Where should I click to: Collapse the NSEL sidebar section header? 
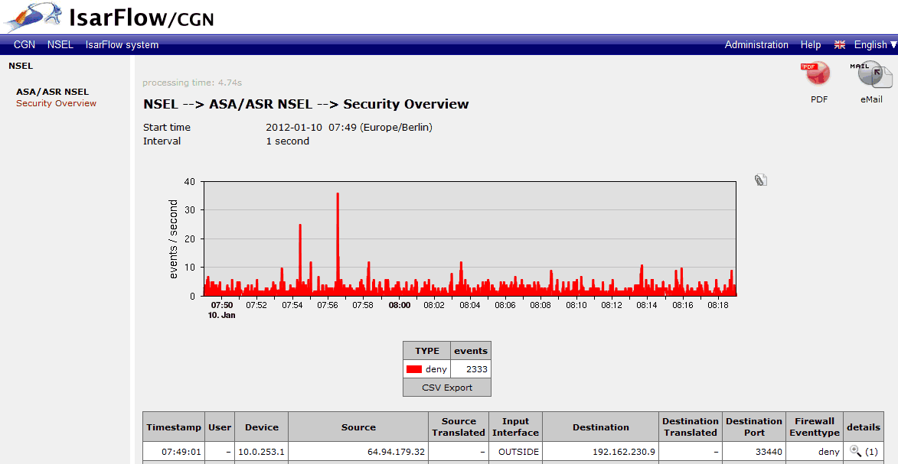click(x=21, y=66)
